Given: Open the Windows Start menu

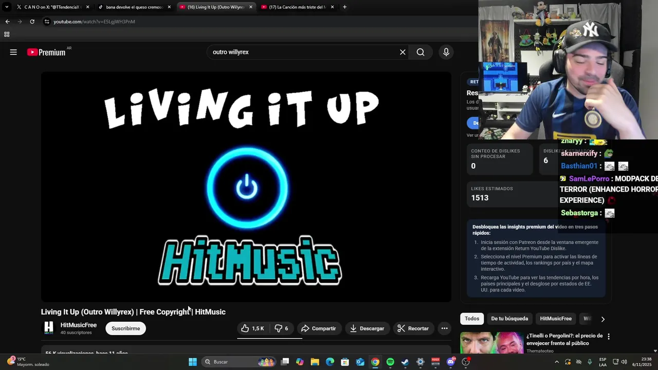Looking at the screenshot, I should 193,362.
